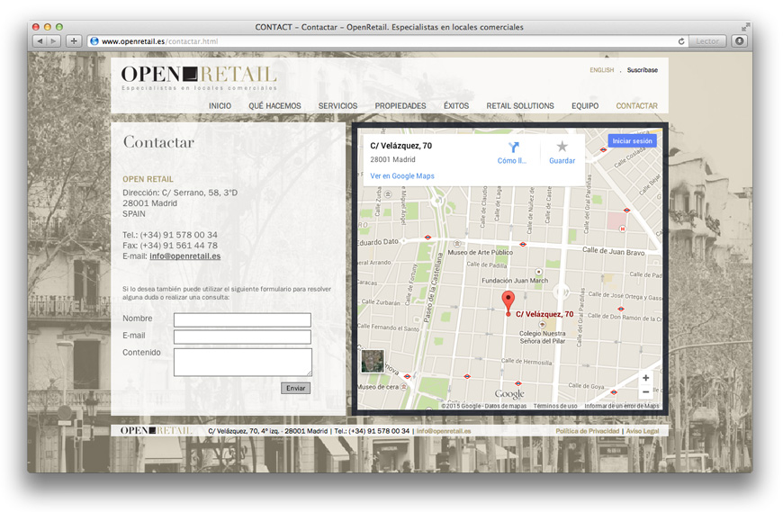
Task: Click the Google logo on the map
Action: pyautogui.click(x=509, y=394)
